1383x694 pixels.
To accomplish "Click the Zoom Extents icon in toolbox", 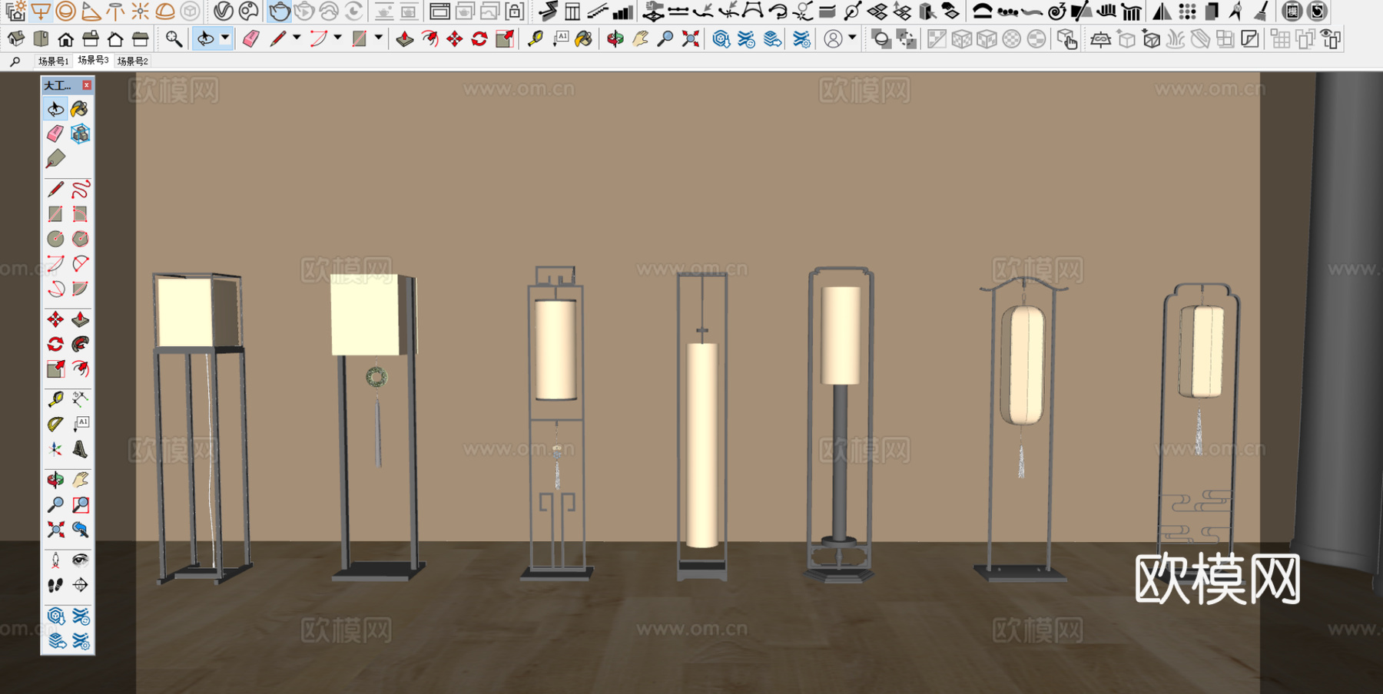I will point(55,530).
